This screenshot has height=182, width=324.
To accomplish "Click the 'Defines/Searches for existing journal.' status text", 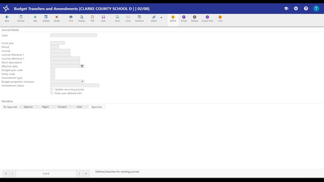I will tap(117, 172).
